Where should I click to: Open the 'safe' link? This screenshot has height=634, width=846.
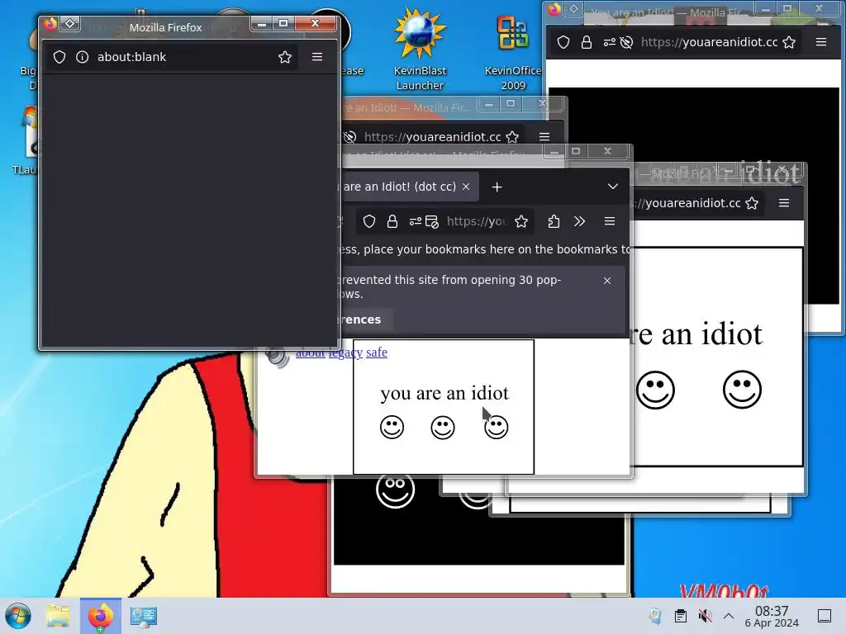click(x=377, y=352)
